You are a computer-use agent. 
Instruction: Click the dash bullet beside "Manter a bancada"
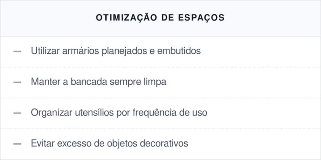[18, 82]
